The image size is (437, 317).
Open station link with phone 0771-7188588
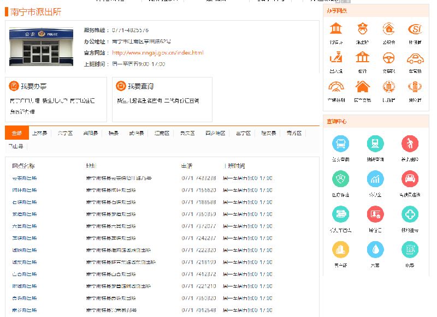tap(25, 202)
